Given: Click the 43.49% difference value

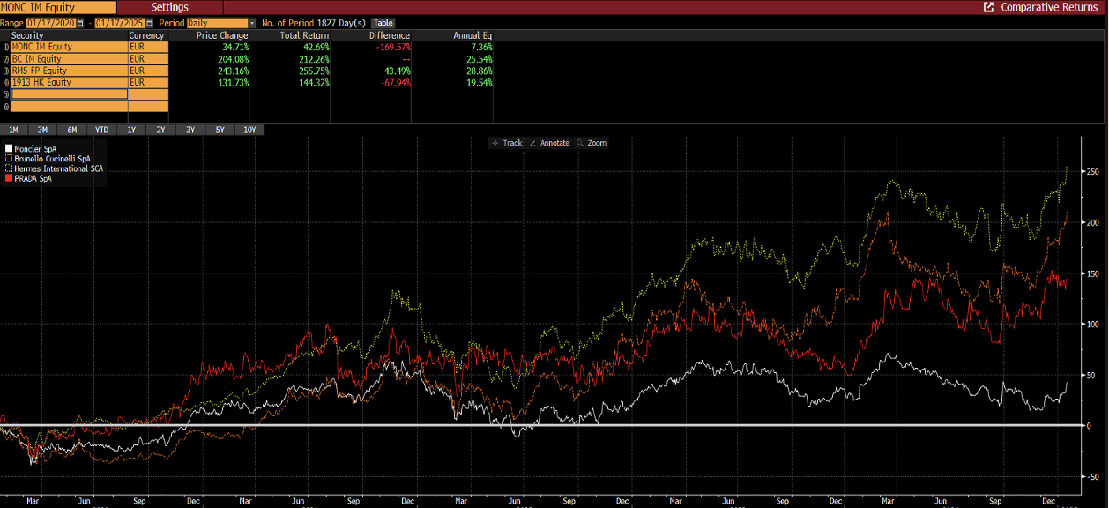Looking at the screenshot, I should (397, 71).
